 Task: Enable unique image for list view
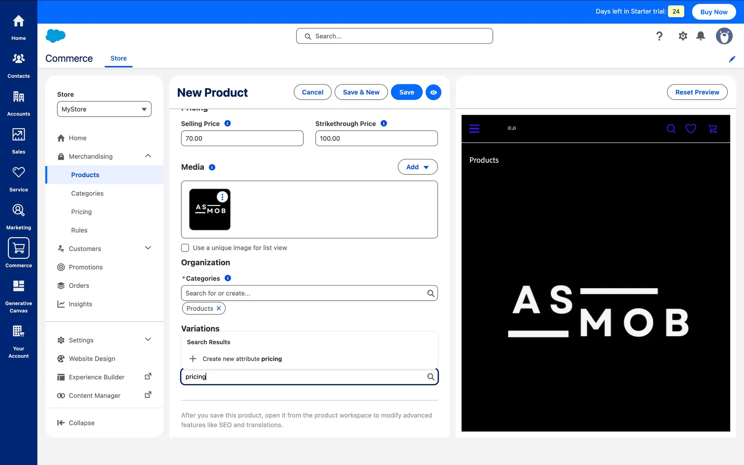(185, 248)
